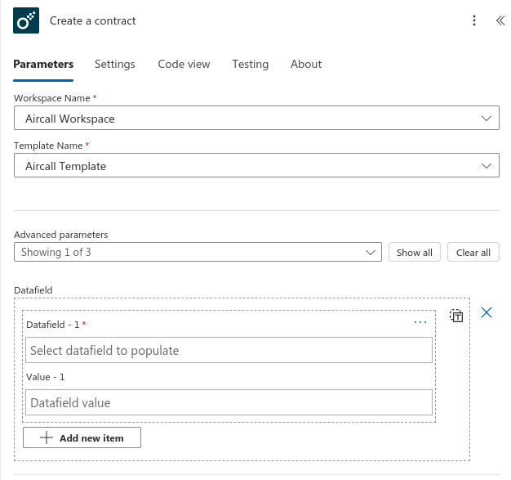The image size is (511, 480).
Task: Click the Datafield section label
Action: tap(33, 290)
